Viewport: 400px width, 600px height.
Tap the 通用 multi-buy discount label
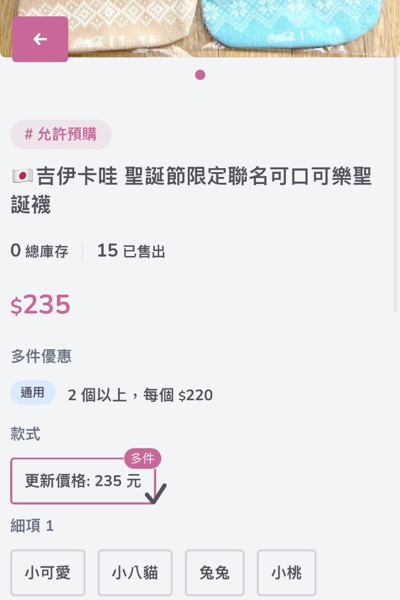pyautogui.click(x=33, y=393)
